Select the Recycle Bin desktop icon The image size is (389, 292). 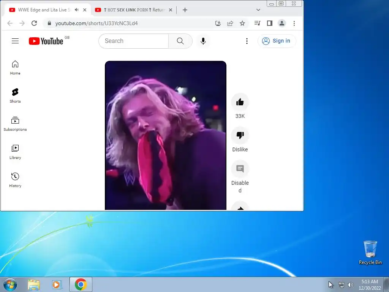(370, 252)
